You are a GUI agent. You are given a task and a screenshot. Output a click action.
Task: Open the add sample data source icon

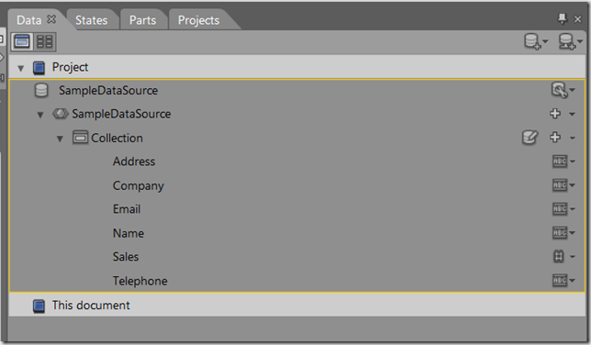coord(536,41)
